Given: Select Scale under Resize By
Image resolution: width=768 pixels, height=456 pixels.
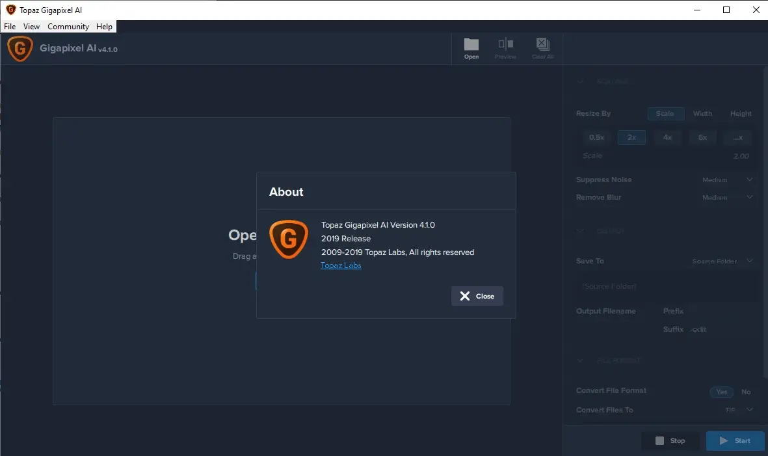Looking at the screenshot, I should click(666, 114).
